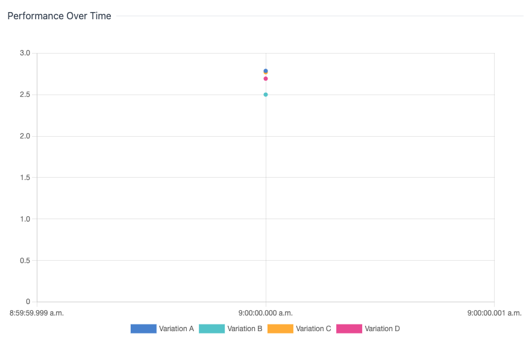The image size is (532, 342).
Task: Click the 9:00:00.000 a.m. x-axis label
Action: coord(266,313)
